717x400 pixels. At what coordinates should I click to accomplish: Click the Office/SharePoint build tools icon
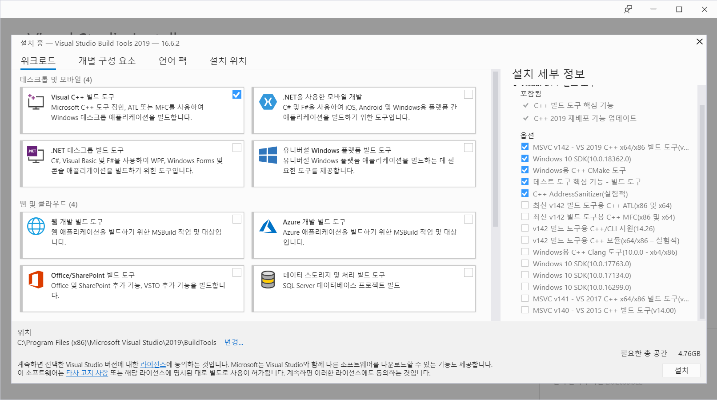[x=36, y=280]
